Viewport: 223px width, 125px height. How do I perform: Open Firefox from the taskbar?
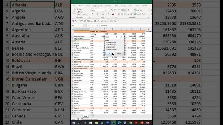[x=147, y=123]
